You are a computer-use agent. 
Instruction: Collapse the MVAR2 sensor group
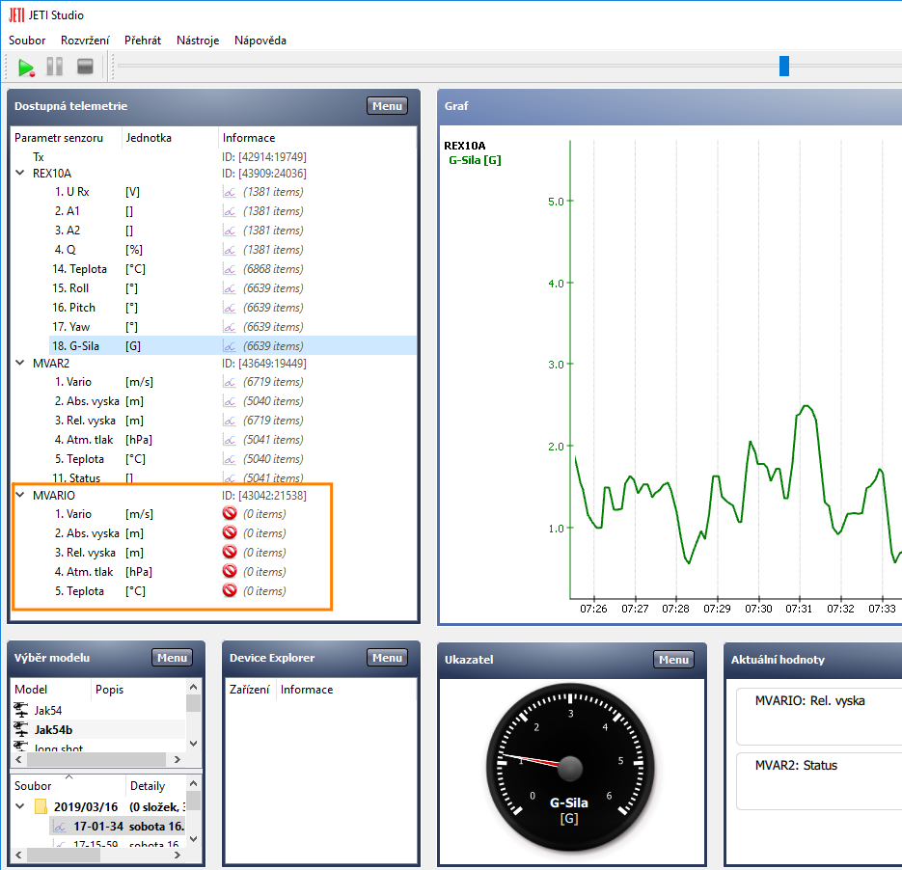click(20, 364)
